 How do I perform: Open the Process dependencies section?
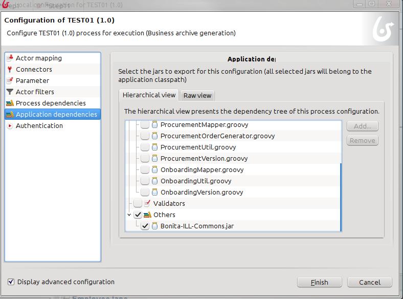coord(53,103)
